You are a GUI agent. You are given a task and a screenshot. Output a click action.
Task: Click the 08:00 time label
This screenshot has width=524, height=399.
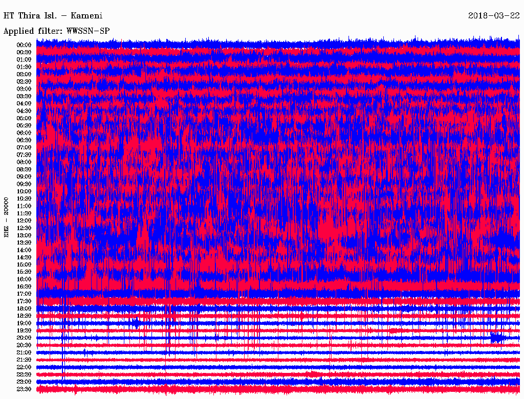[x=24, y=162]
